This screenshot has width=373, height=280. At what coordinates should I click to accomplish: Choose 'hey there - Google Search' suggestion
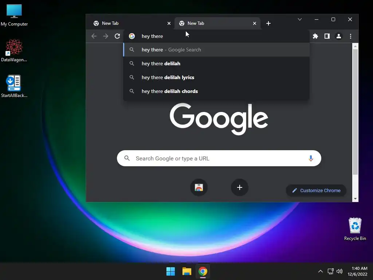pos(216,50)
